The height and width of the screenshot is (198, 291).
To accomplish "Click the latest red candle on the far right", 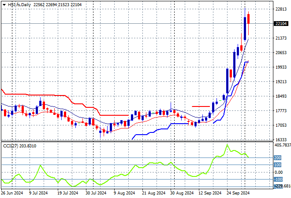I will pos(249,19).
